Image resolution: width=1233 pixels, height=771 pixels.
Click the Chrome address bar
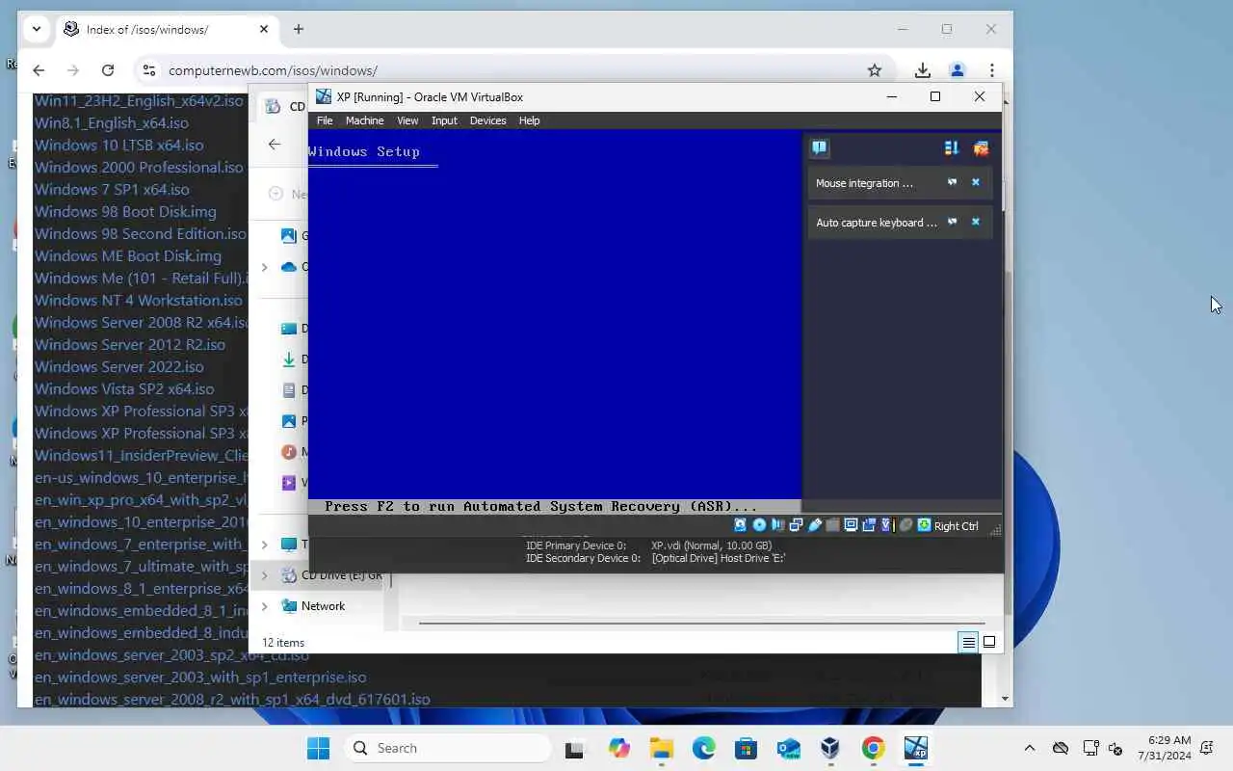[511, 70]
